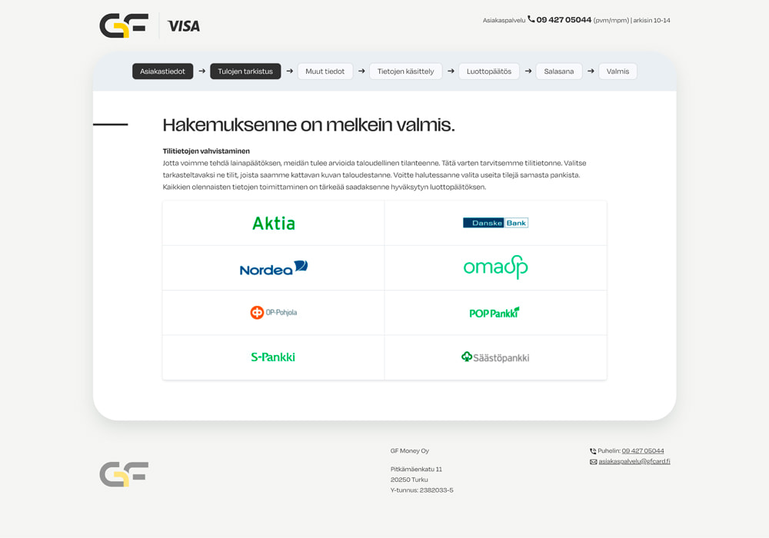Viewport: 769px width, 538px height.
Task: Open the Tulojen tarkistus step
Action: click(x=245, y=71)
